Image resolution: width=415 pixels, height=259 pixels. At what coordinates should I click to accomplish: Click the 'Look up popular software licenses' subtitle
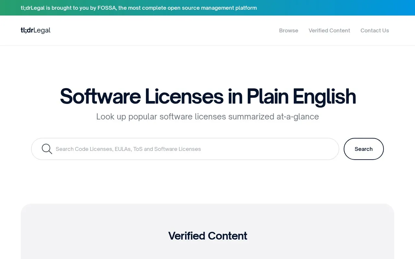click(x=207, y=117)
